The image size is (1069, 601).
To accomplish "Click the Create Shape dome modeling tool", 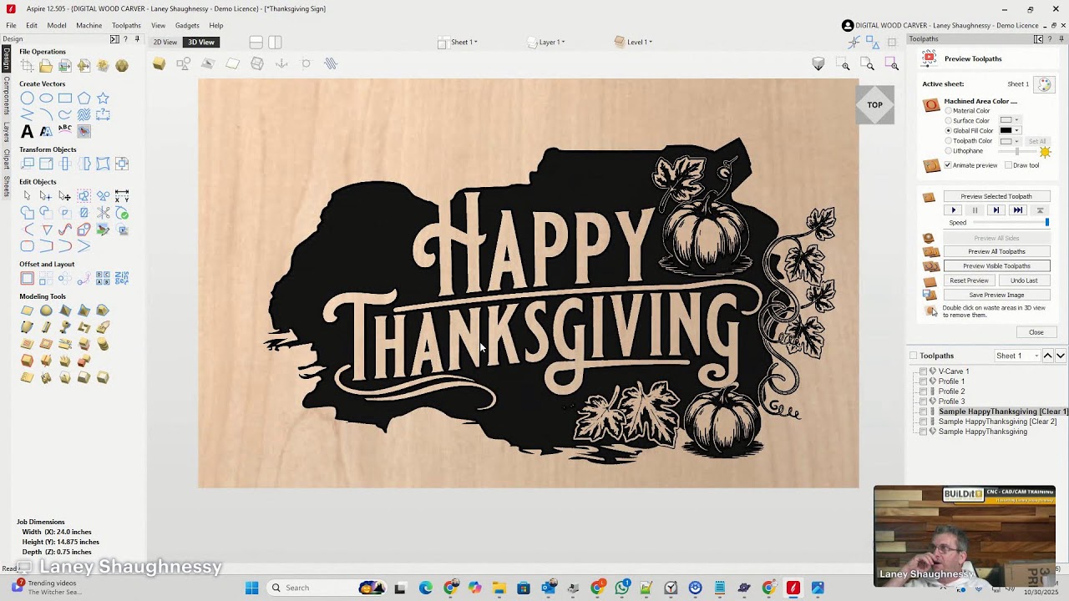I will [x=46, y=311].
